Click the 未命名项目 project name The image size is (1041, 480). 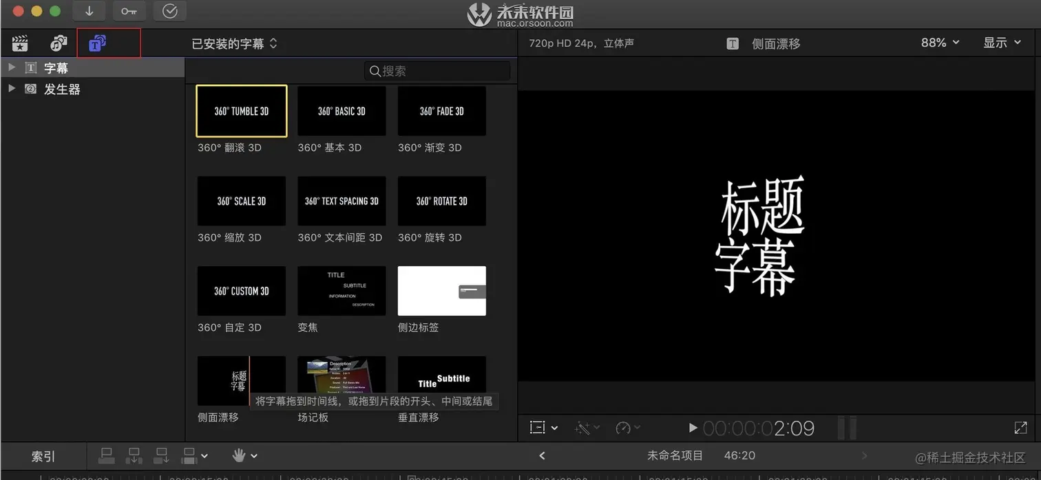click(x=675, y=455)
